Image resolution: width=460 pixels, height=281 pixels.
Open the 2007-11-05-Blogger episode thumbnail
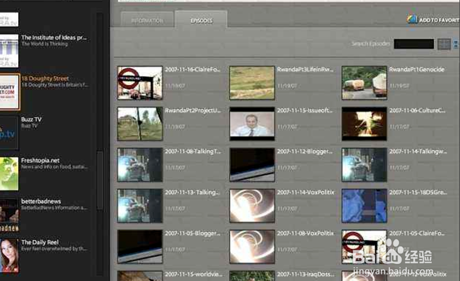140,247
